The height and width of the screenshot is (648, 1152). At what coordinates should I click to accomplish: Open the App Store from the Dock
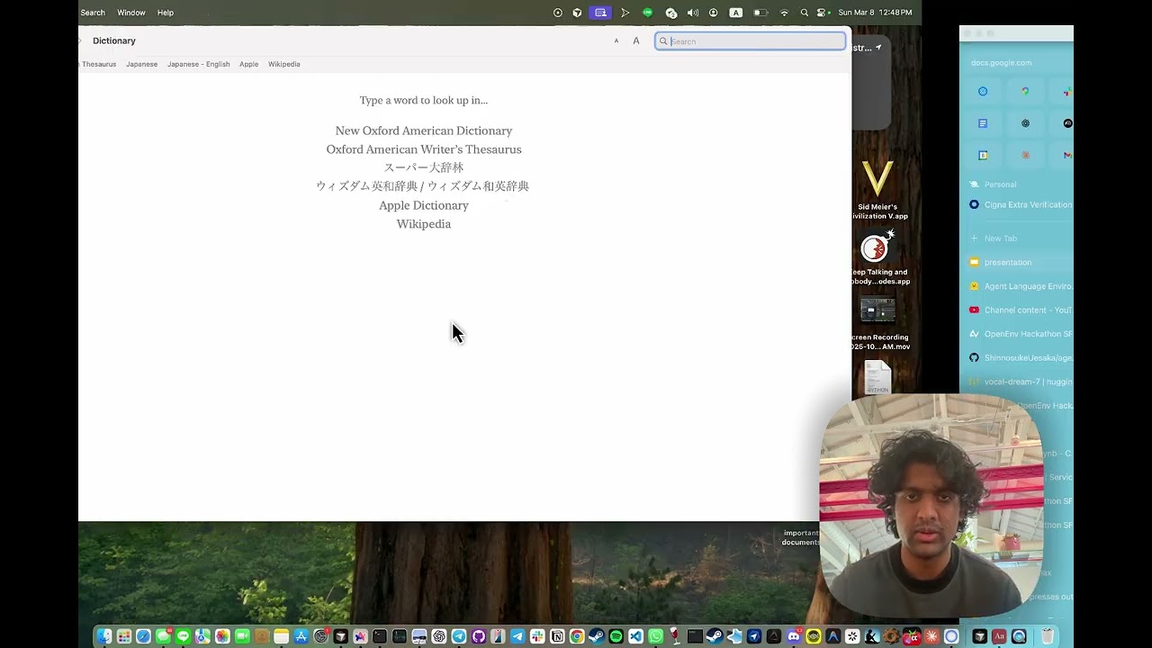click(x=301, y=636)
